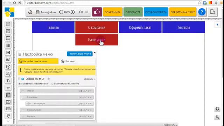Open Мои файлы file storage

click(x=46, y=12)
